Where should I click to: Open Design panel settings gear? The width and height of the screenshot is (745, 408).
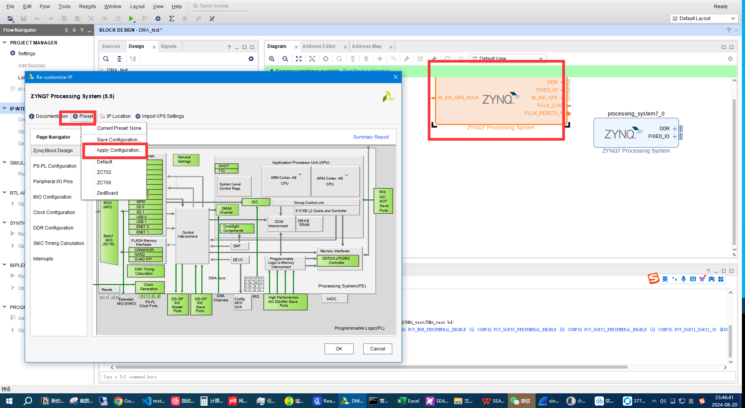[251, 59]
